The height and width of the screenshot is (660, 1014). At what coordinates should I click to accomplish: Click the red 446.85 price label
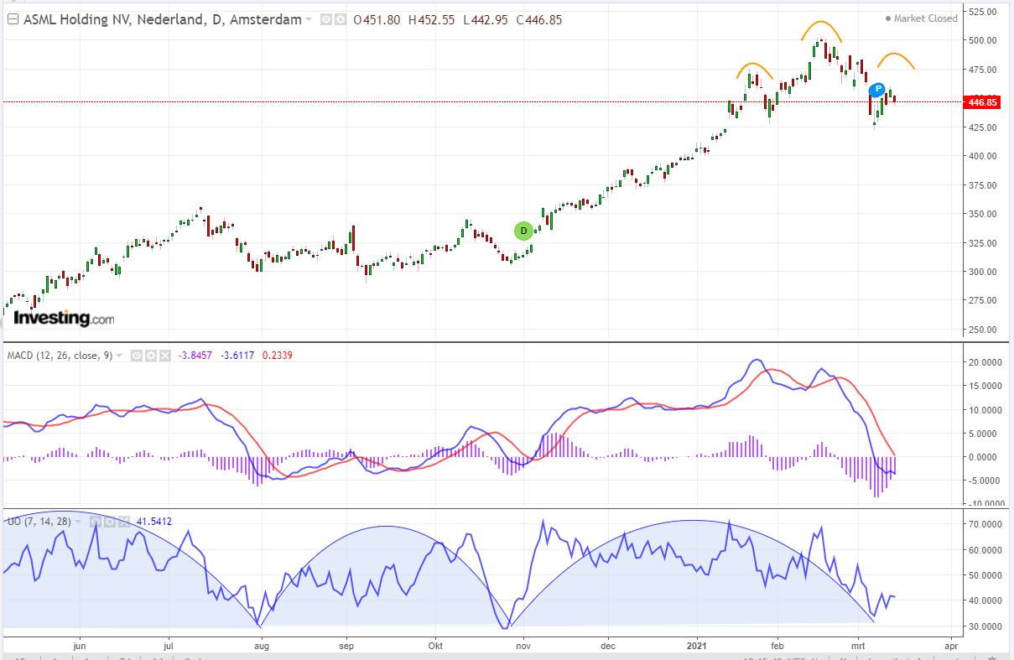click(x=981, y=102)
